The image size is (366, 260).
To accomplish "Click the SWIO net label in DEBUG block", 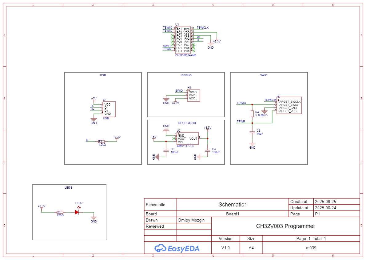I will (179, 91).
